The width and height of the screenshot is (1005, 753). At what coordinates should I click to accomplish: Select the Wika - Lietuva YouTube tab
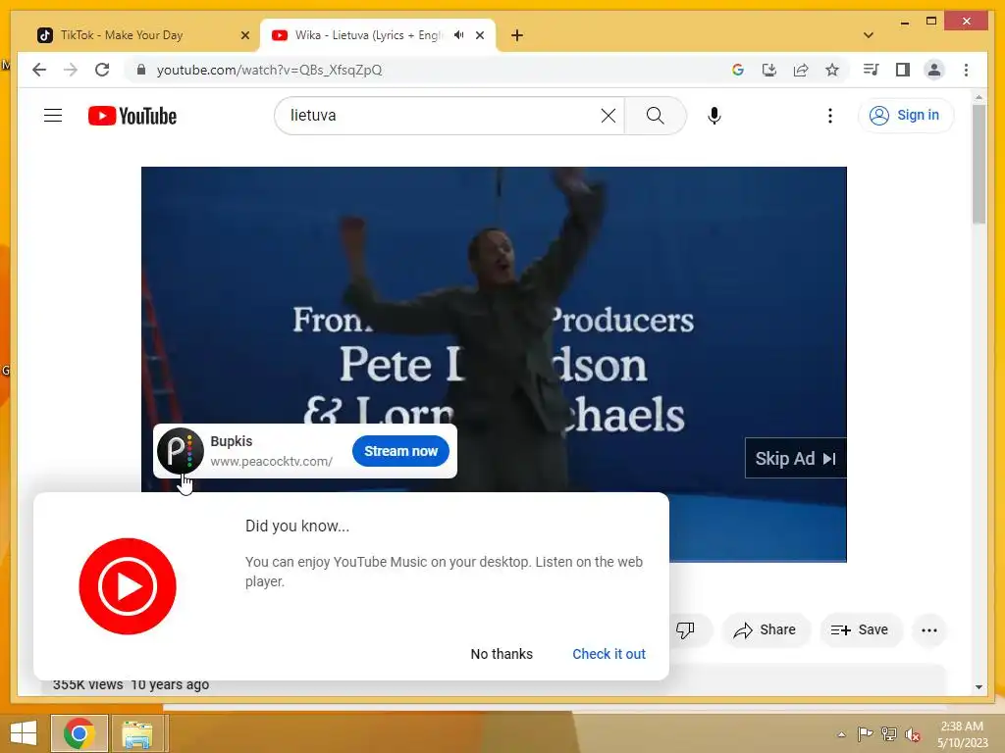[369, 35]
